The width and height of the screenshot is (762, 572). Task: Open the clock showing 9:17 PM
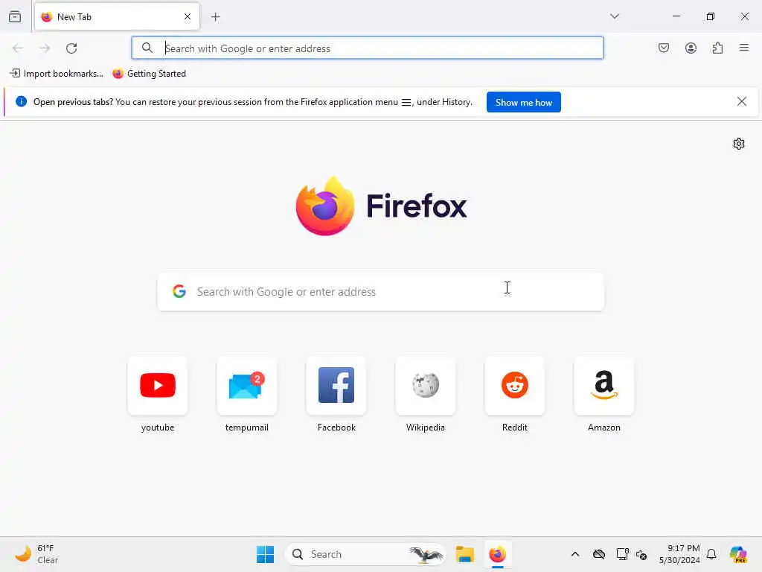click(679, 554)
